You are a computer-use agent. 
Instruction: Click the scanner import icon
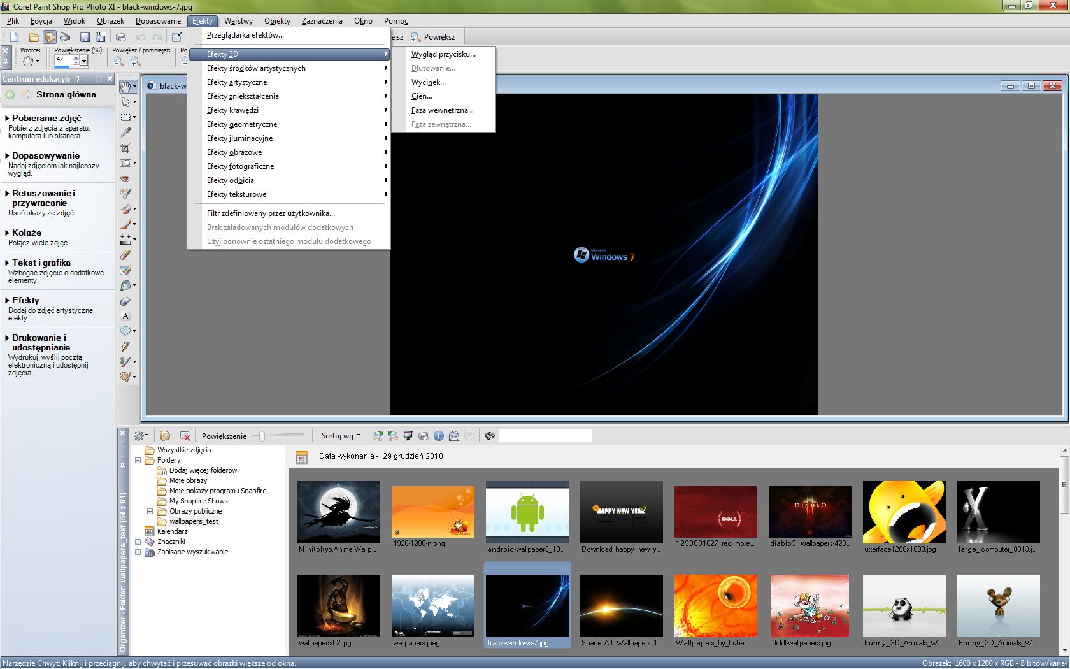[x=65, y=37]
